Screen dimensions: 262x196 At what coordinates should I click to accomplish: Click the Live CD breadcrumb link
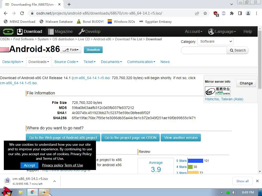click(84, 39)
